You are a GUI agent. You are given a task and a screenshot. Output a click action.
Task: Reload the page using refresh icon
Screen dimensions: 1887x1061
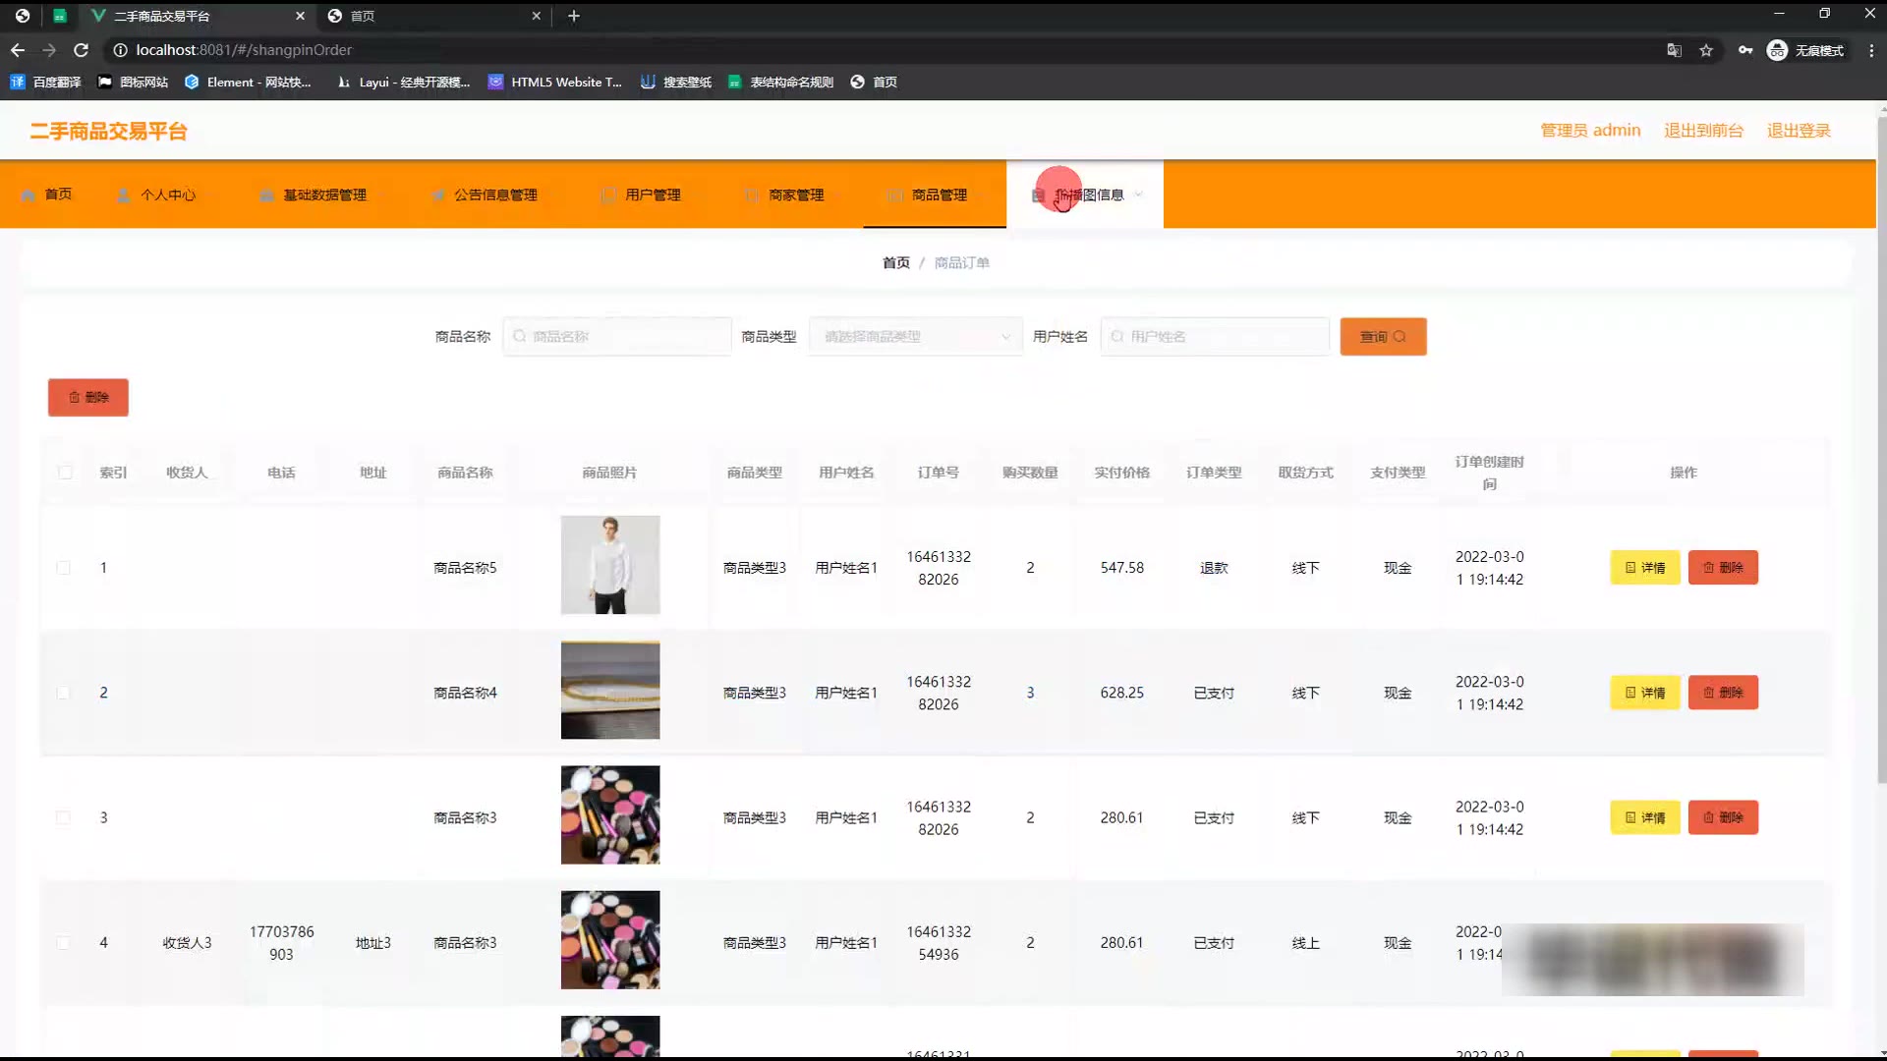tap(82, 50)
